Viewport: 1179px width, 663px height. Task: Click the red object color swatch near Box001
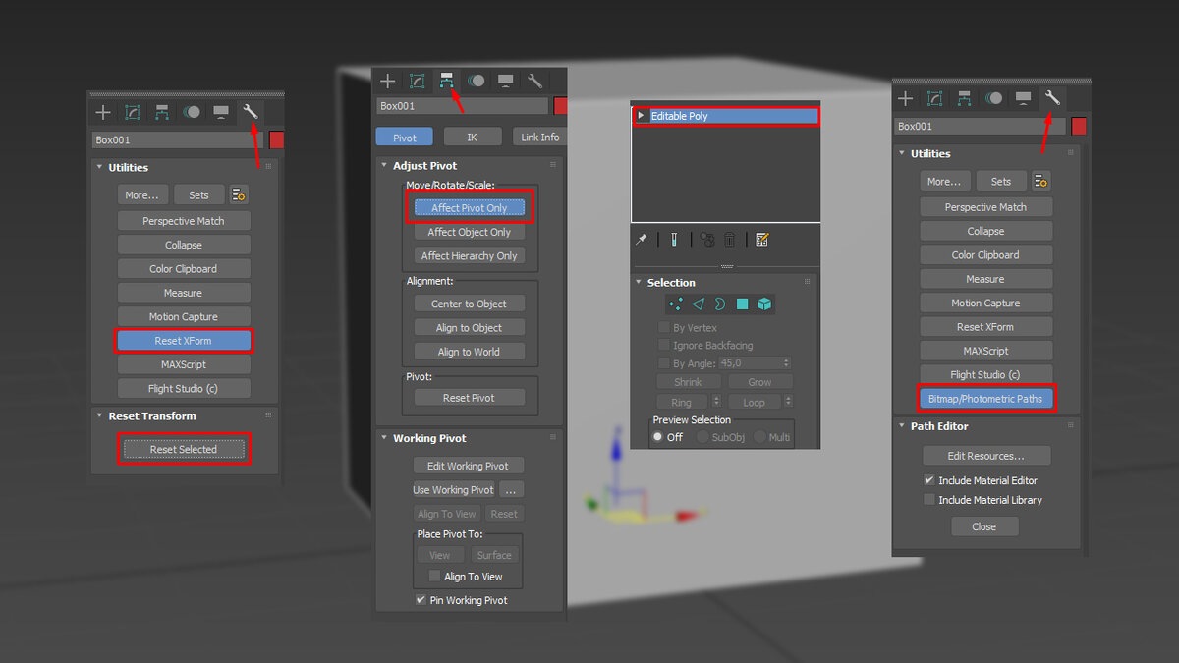point(561,104)
